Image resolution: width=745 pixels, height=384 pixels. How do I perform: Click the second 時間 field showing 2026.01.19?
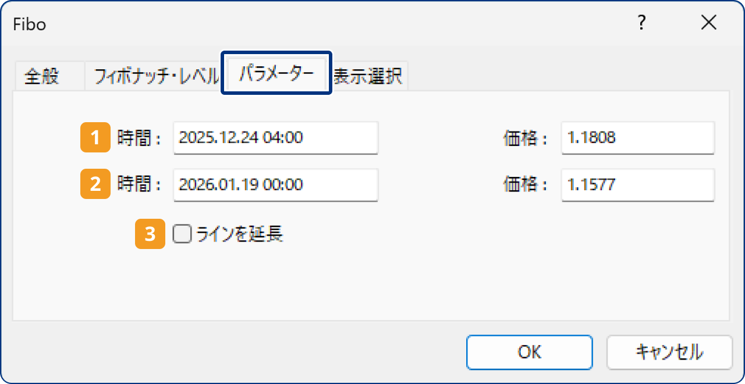point(275,185)
